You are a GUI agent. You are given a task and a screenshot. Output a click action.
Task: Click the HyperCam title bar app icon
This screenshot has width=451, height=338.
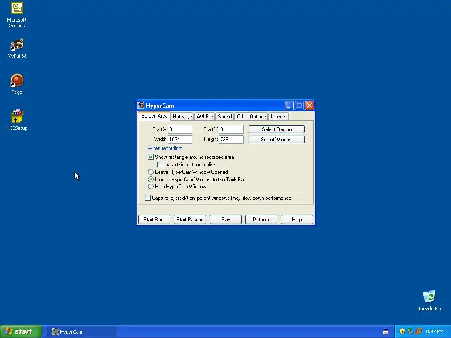pyautogui.click(x=141, y=105)
